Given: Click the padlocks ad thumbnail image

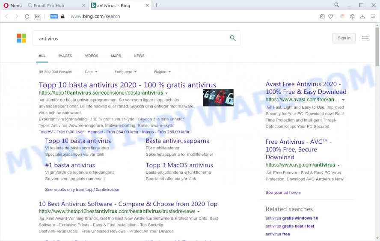Looking at the screenshot, I should 218,98.
